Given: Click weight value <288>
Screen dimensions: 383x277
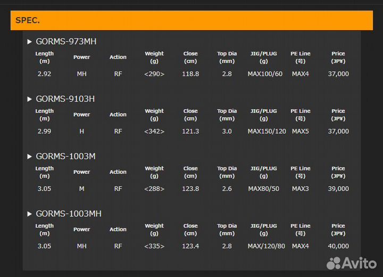Looking at the screenshot, I should point(154,189).
